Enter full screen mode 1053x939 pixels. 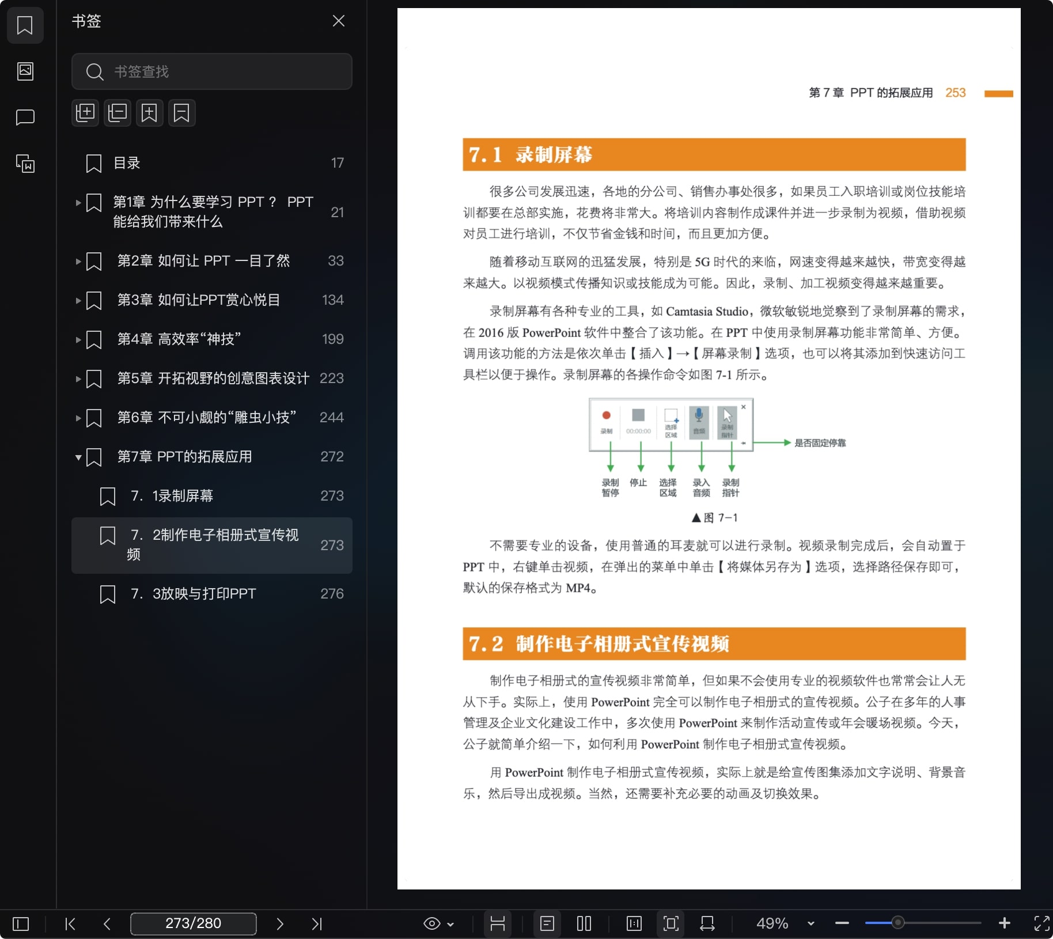[x=1041, y=923]
